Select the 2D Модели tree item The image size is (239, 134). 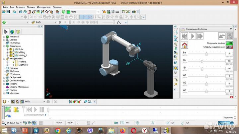[x=15, y=74]
